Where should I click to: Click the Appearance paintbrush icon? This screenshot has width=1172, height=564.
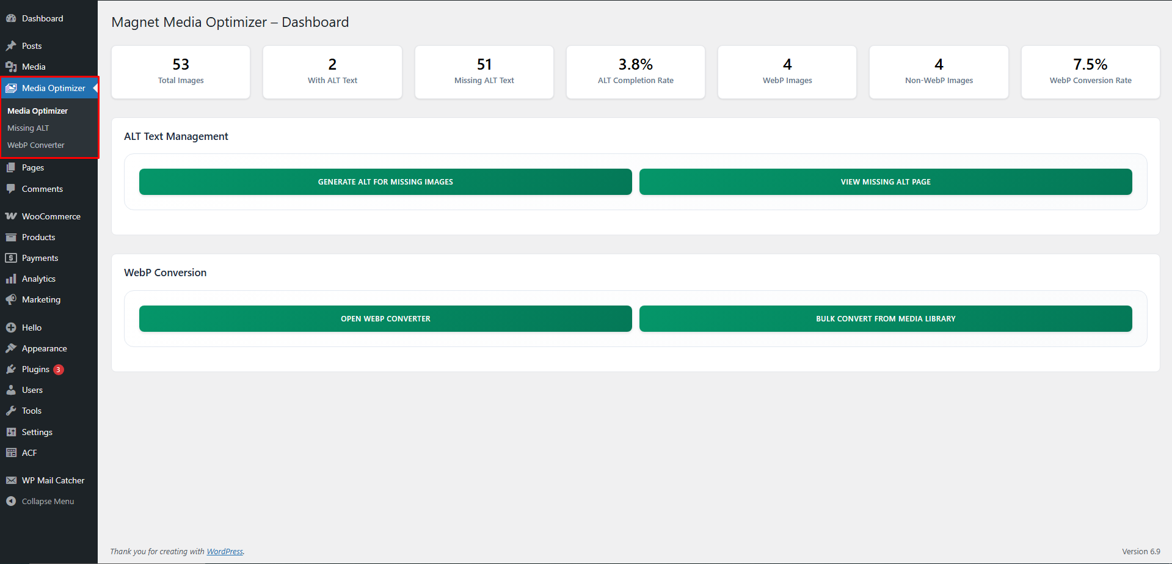[x=11, y=348]
